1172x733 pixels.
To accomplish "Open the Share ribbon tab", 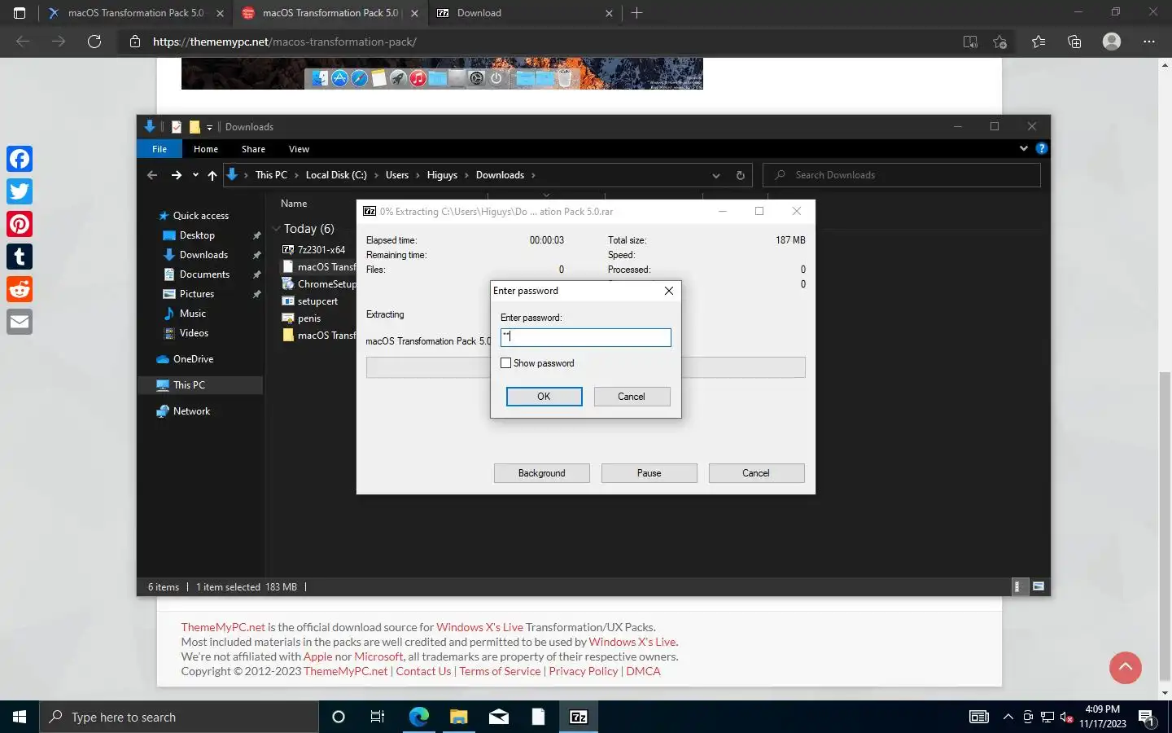I will click(x=253, y=149).
